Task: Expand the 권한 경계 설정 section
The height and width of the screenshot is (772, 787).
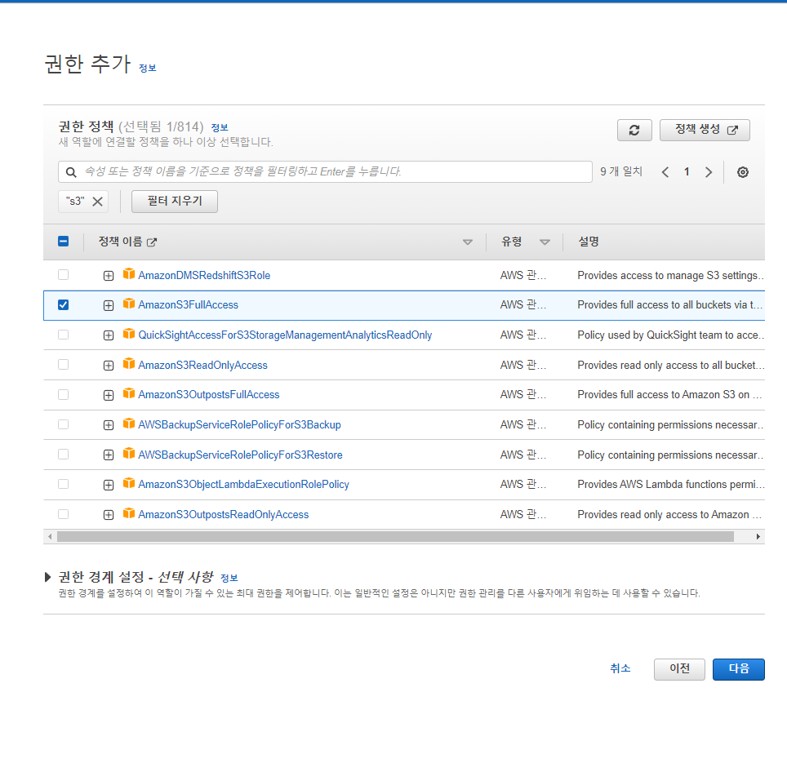Action: coord(47,577)
